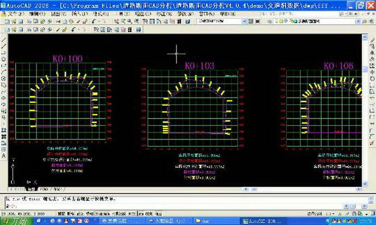The image size is (376, 225).
Task: Toggle Lineweight display in status bar
Action: pos(149,214)
